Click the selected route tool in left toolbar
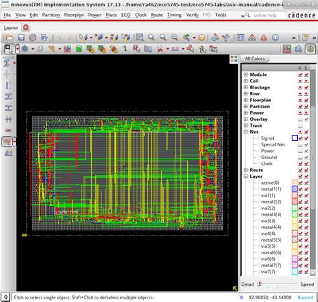The height and width of the screenshot is (302, 318). point(7,142)
